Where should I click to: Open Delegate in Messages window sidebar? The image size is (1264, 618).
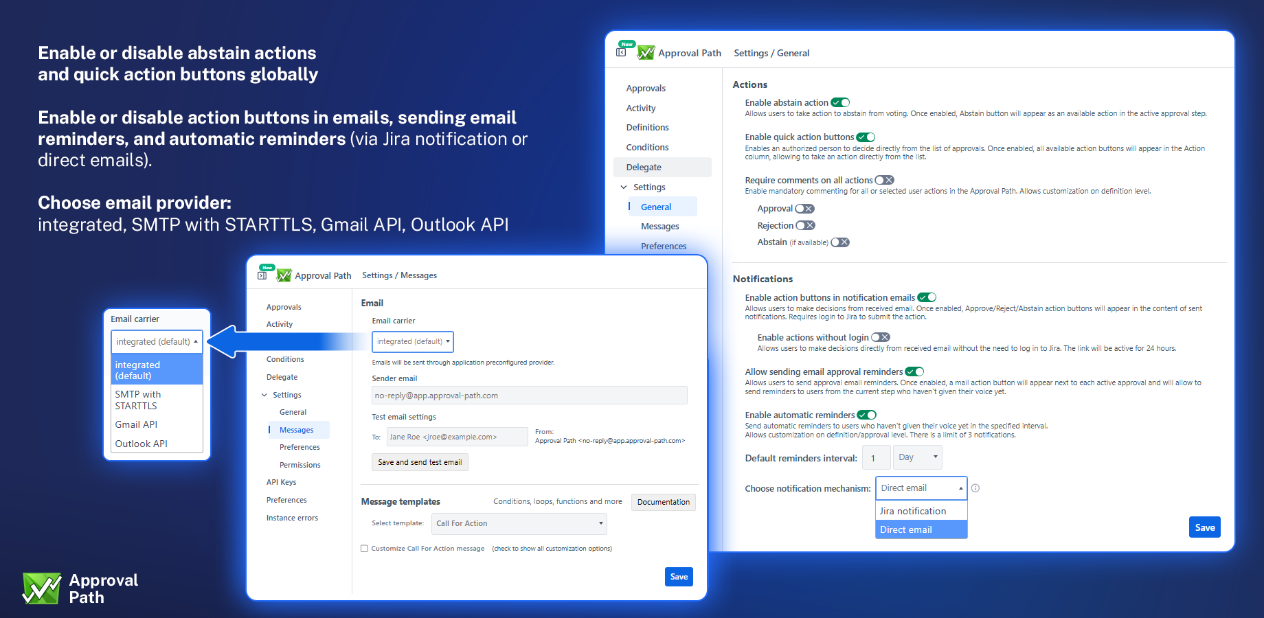coord(282,377)
